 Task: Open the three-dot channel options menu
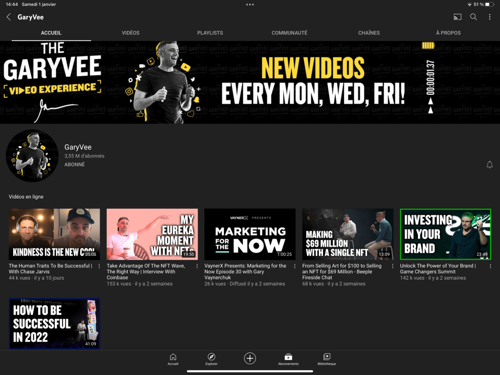(489, 17)
